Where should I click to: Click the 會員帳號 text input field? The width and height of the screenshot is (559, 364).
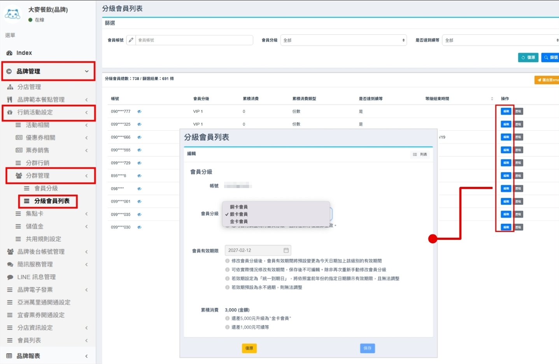pos(194,40)
